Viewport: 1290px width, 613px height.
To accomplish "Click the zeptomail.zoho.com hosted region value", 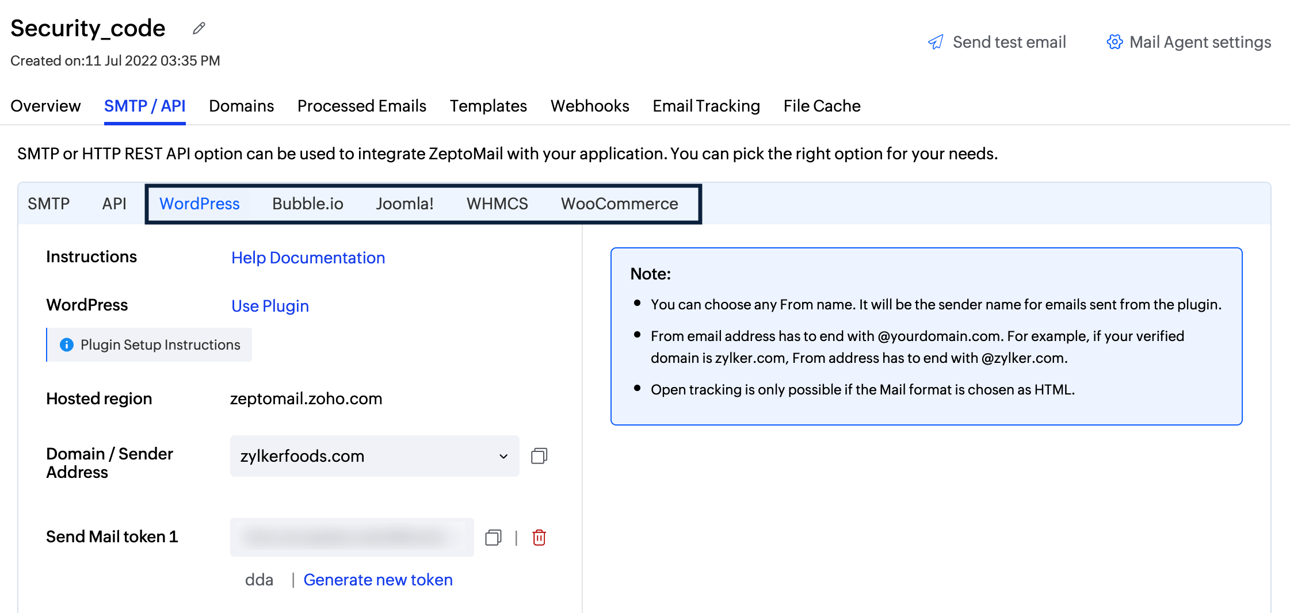I will click(306, 399).
